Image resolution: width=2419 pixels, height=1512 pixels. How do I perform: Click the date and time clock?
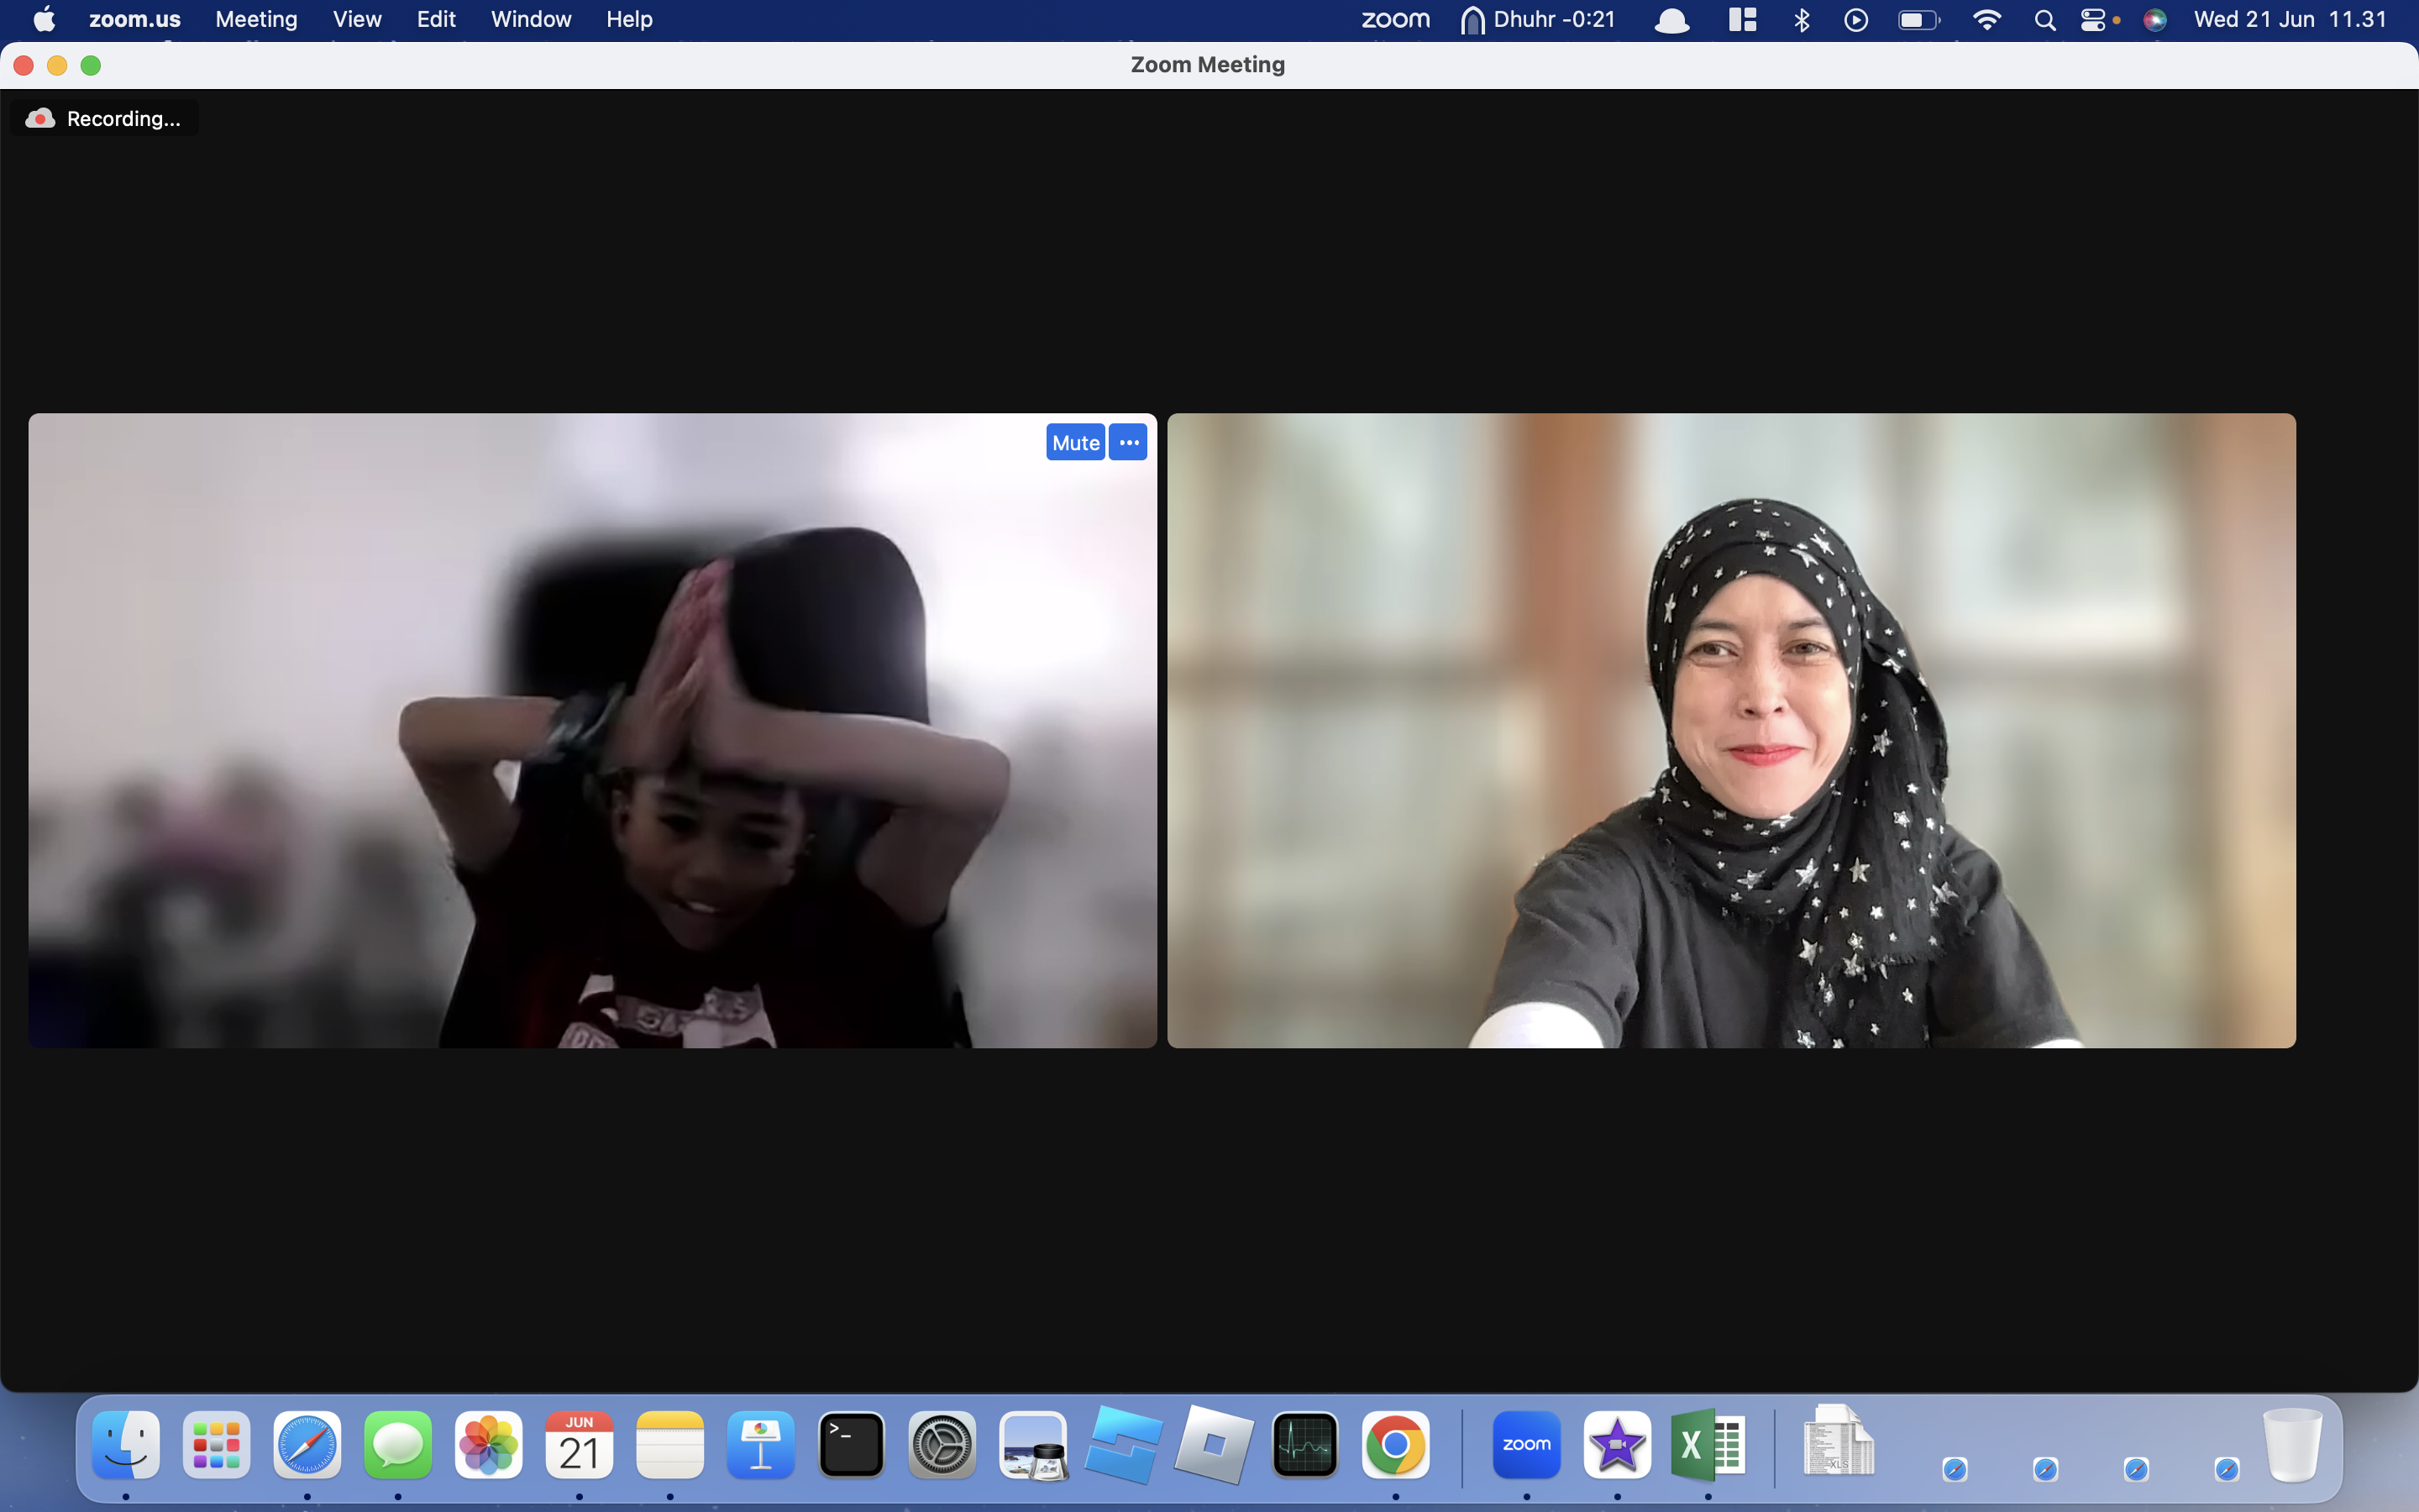2290,19
